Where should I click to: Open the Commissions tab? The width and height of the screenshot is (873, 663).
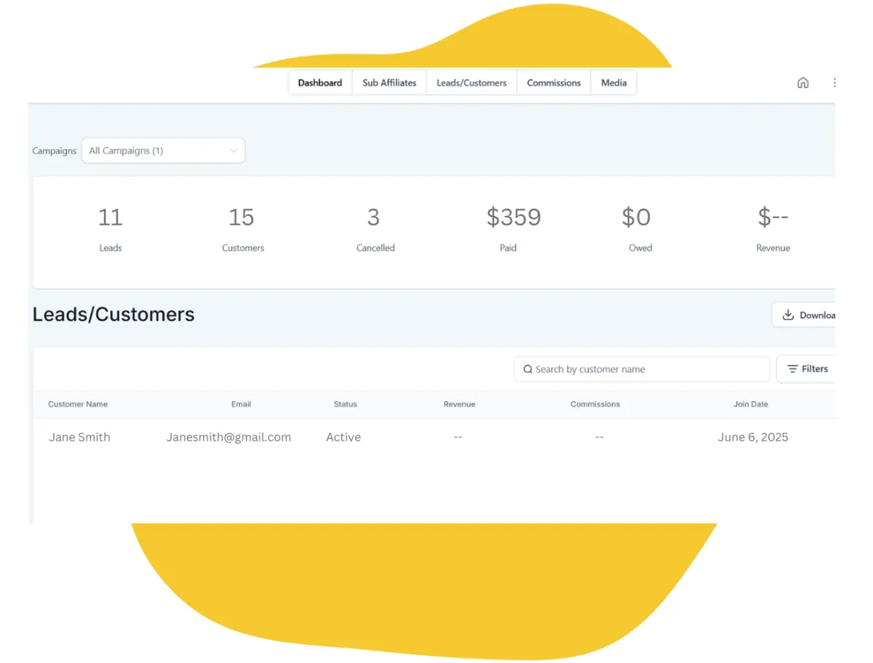(x=554, y=83)
